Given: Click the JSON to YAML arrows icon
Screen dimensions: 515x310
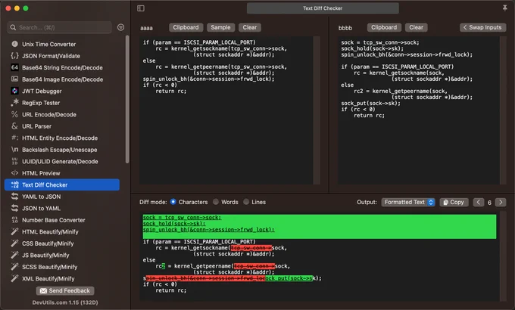Looking at the screenshot, I should click(x=14, y=208).
